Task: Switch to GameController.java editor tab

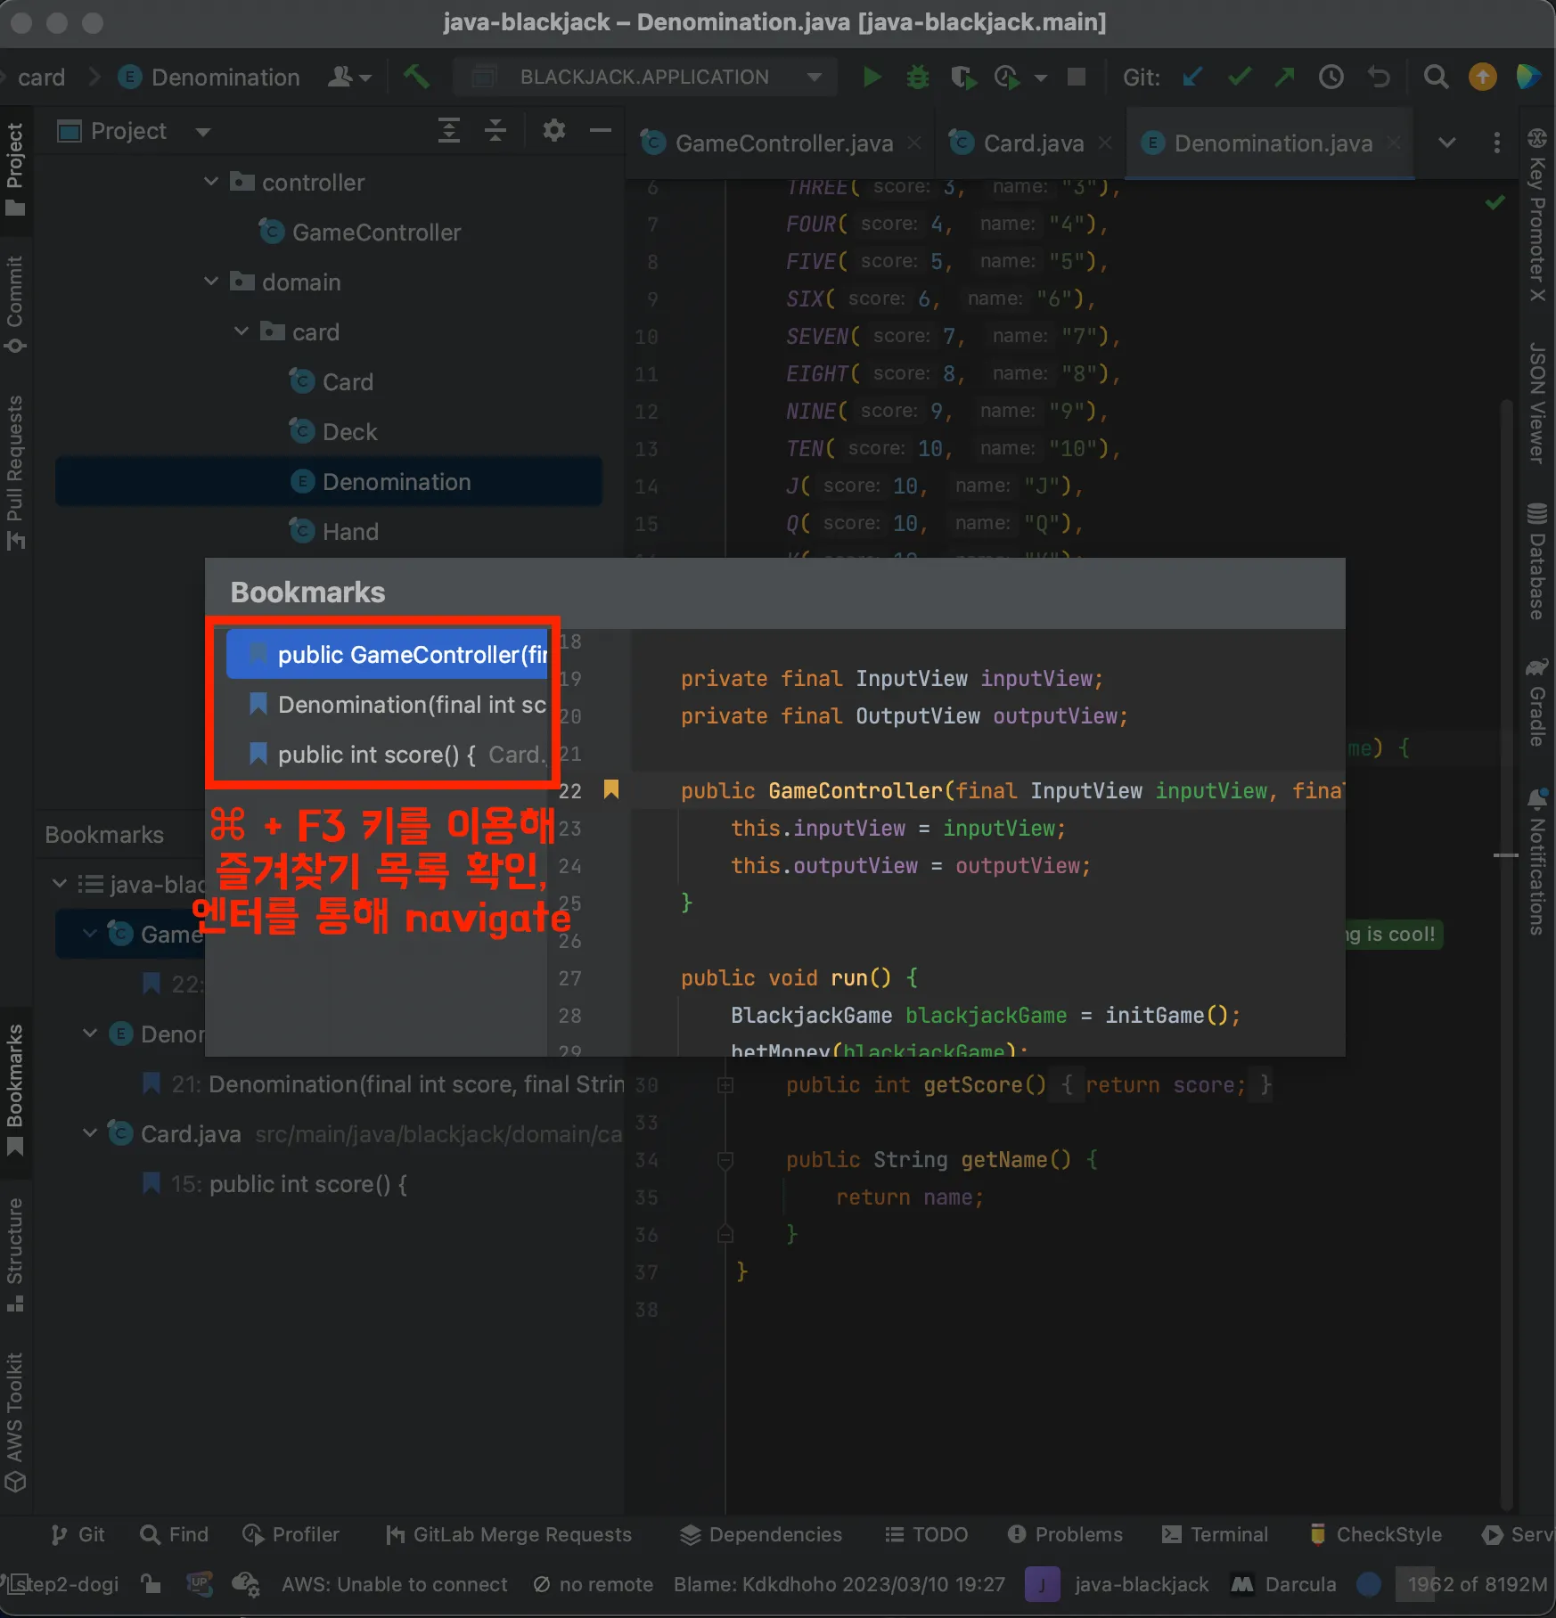Action: pos(782,143)
